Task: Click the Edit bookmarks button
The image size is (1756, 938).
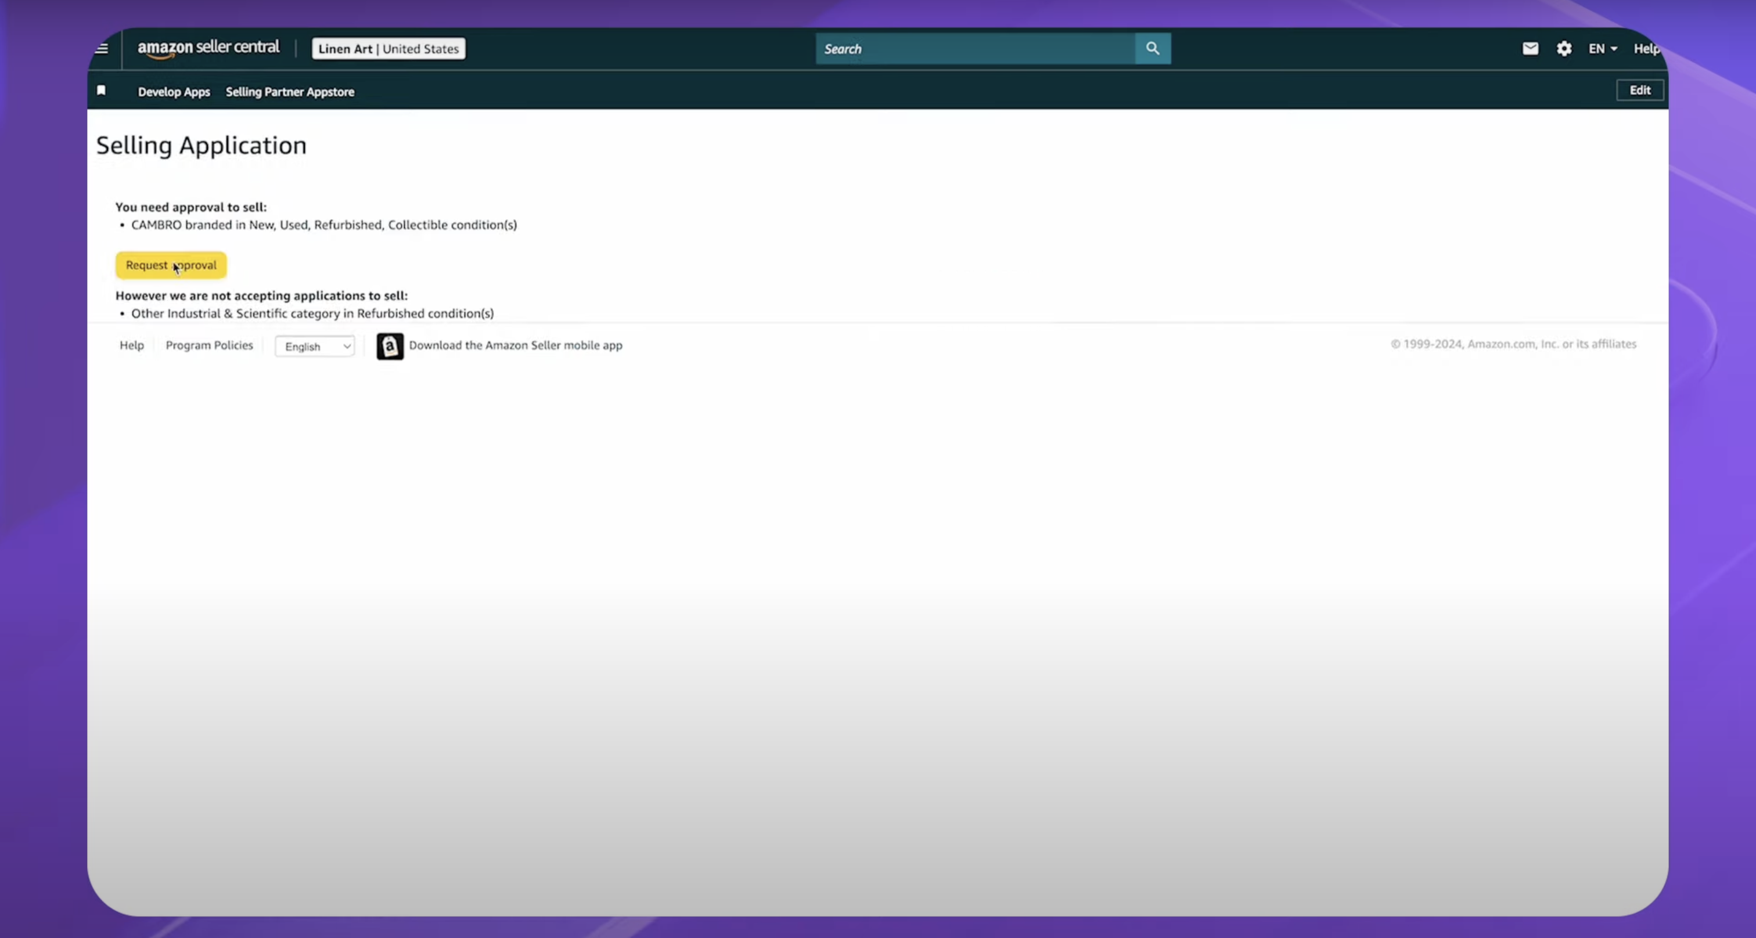Action: coord(1639,90)
